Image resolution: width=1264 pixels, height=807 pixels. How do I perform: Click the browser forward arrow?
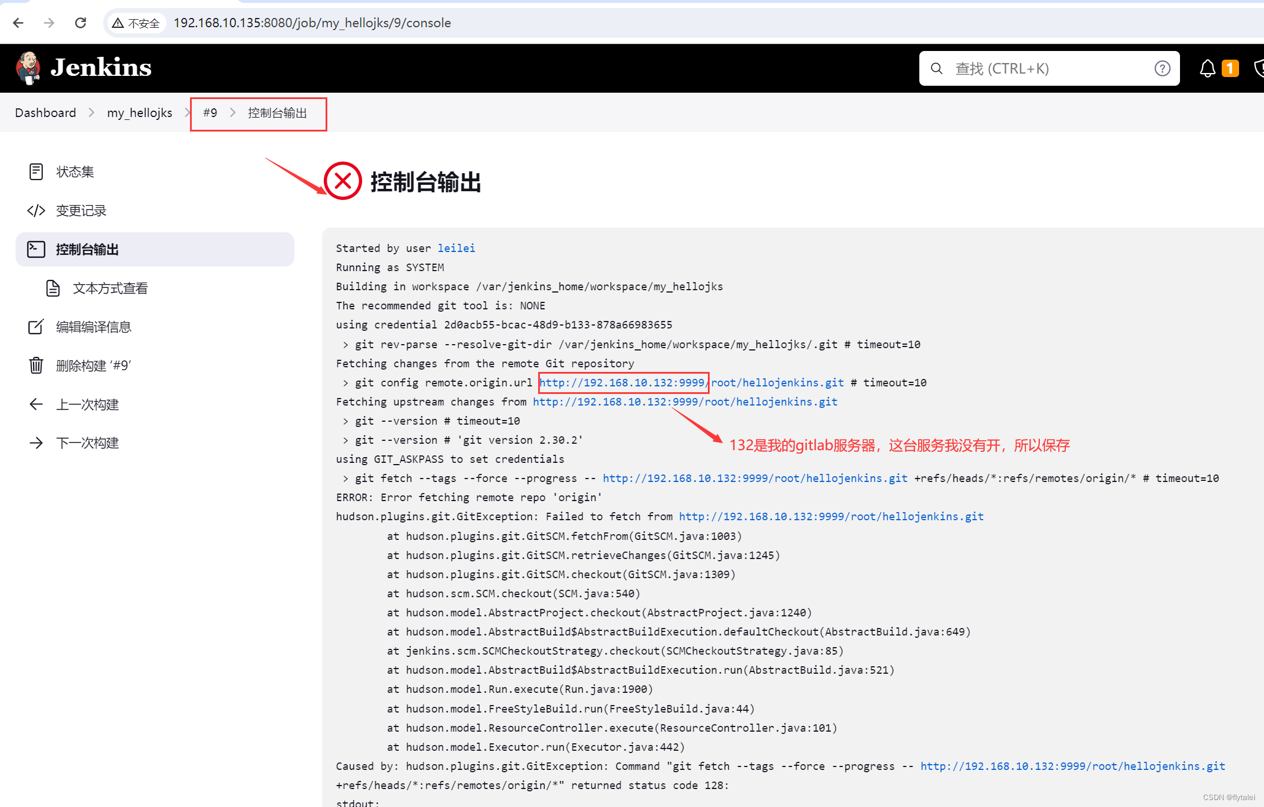pyautogui.click(x=49, y=23)
